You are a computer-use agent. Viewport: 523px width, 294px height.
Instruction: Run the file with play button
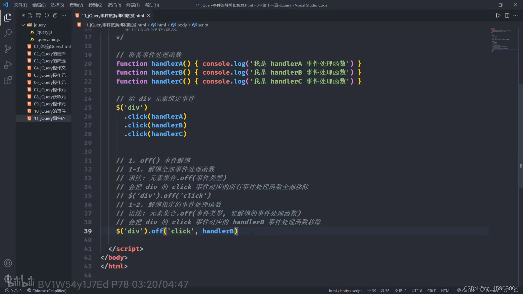pos(498,16)
